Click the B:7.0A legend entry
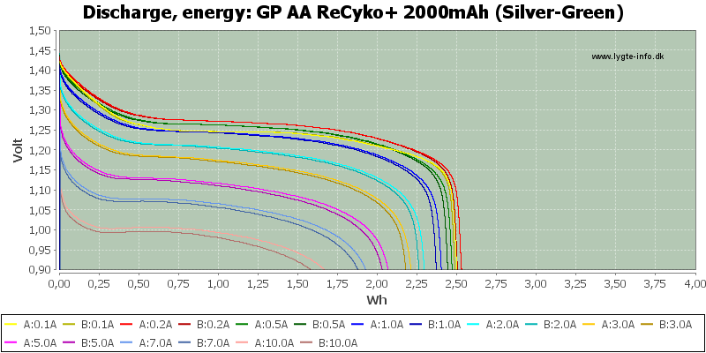Screen dimensions: 706x353 point(204,342)
